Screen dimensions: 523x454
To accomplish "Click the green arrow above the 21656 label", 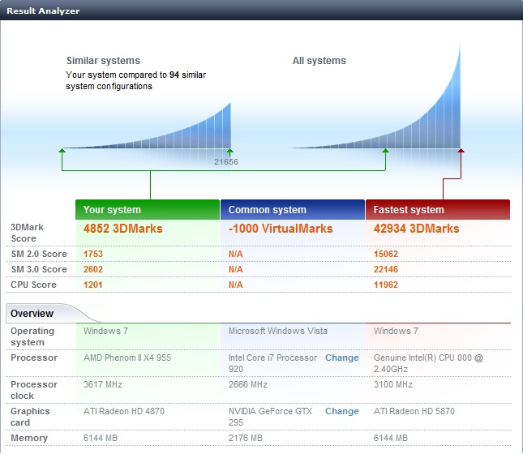I will (x=229, y=151).
